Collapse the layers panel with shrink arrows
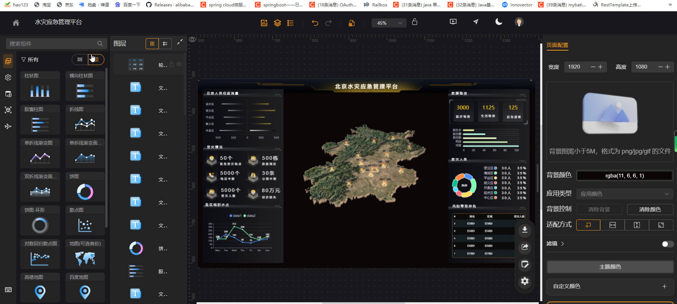 click(x=180, y=42)
